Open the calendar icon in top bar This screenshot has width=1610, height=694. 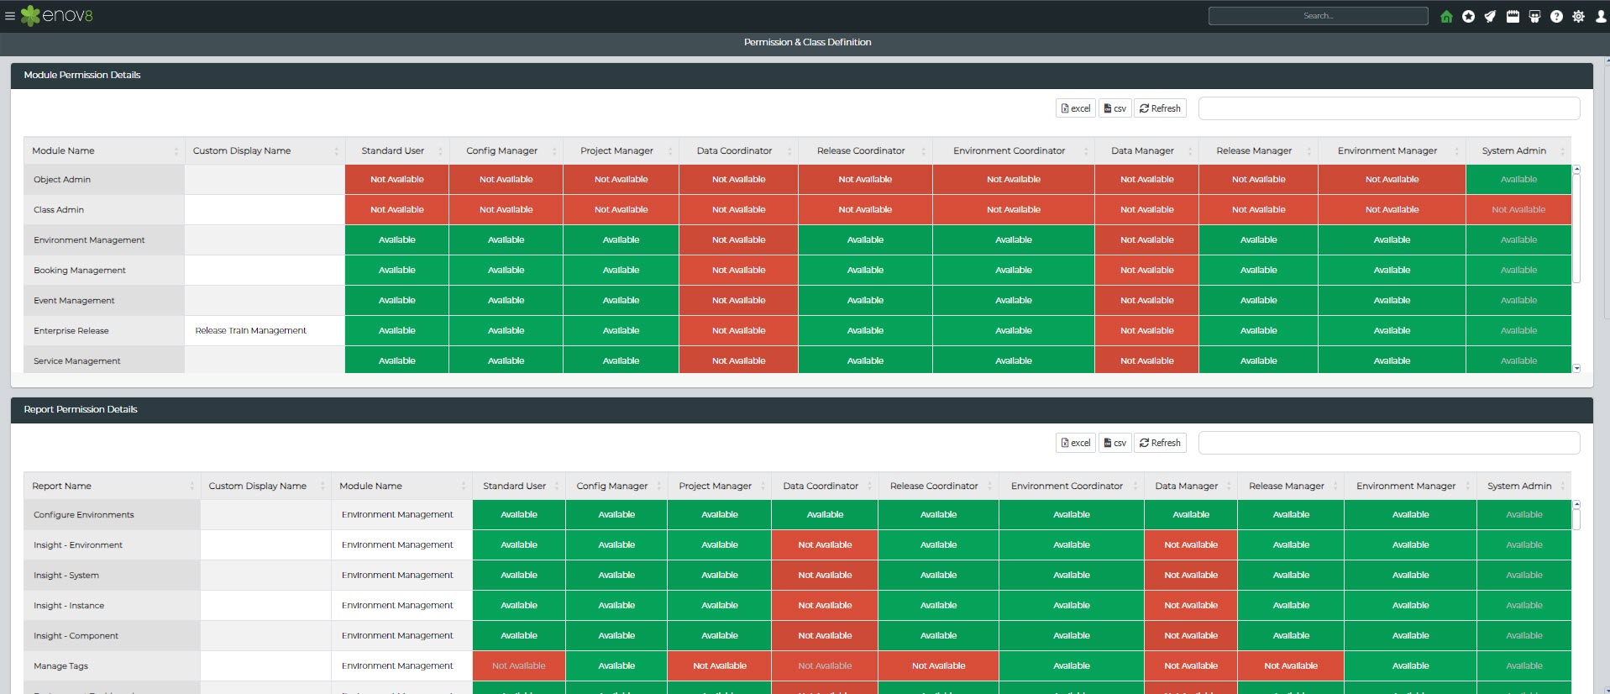[x=1513, y=16]
